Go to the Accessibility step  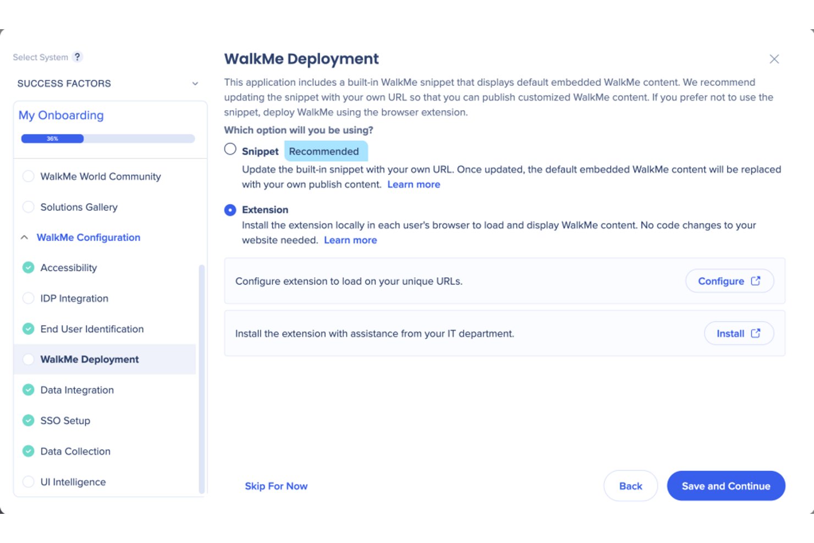pos(69,267)
